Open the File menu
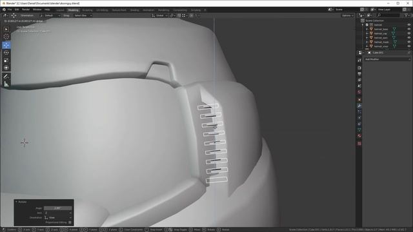The image size is (413, 232). click(x=10, y=10)
